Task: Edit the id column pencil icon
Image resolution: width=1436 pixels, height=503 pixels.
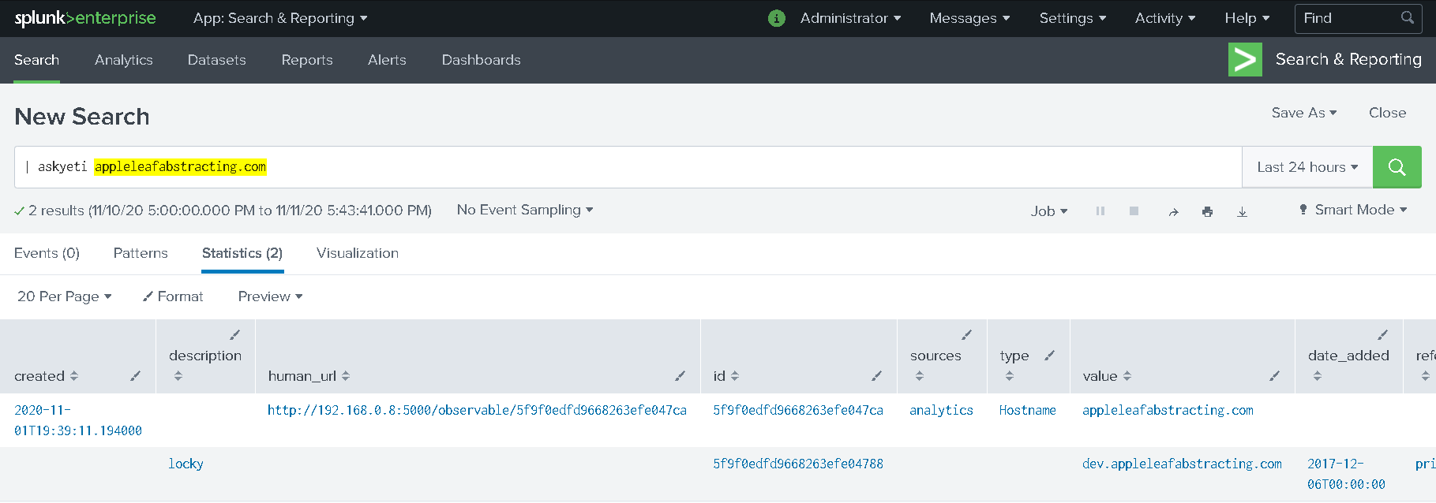Action: click(x=877, y=376)
